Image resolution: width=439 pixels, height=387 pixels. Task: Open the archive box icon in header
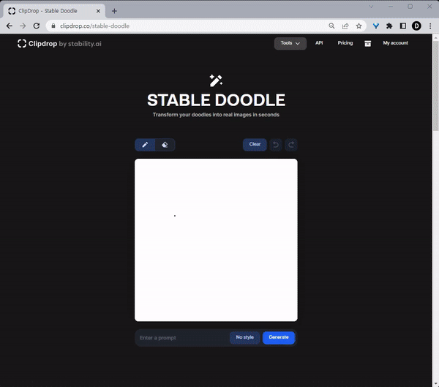pyautogui.click(x=367, y=44)
